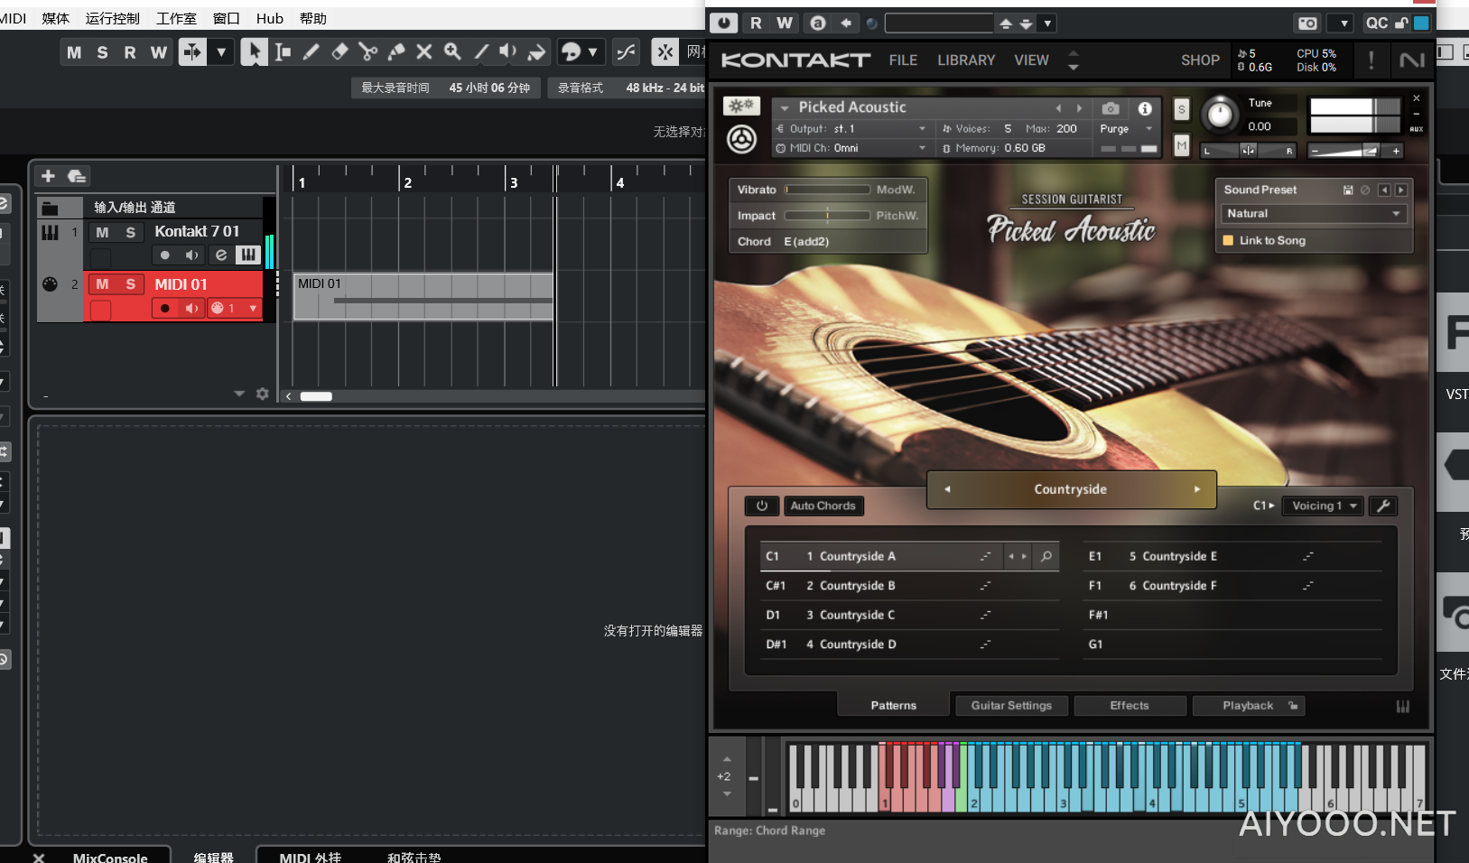The image size is (1469, 863).
Task: Mute the Kontakt 7 01 track
Action: [x=102, y=232]
